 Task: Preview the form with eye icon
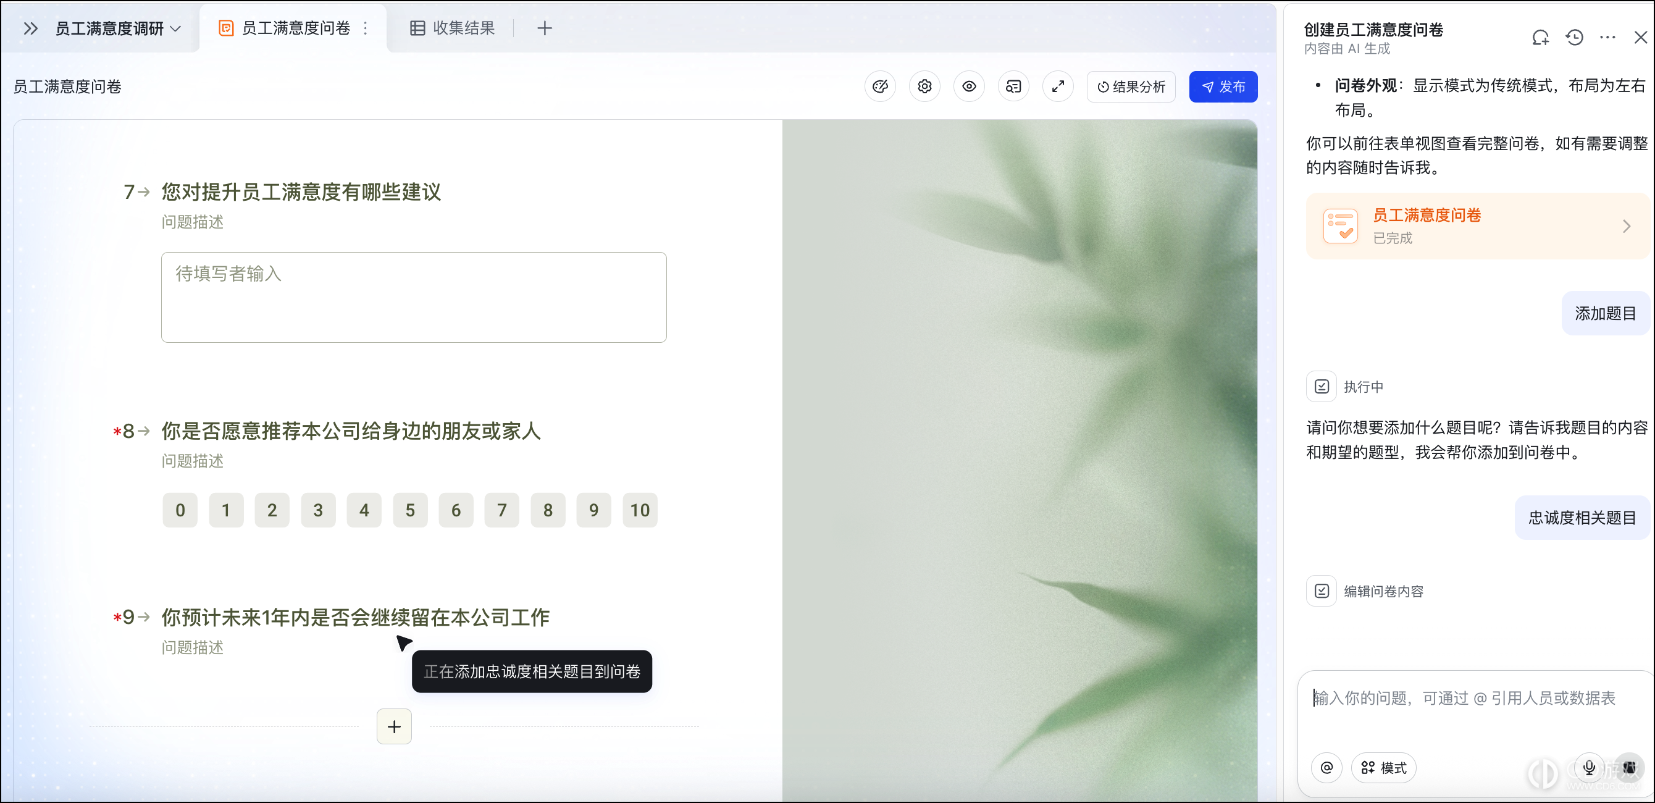(x=969, y=86)
